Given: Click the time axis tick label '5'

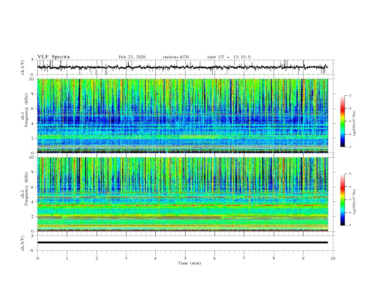Looking at the screenshot, I should coord(185,258).
